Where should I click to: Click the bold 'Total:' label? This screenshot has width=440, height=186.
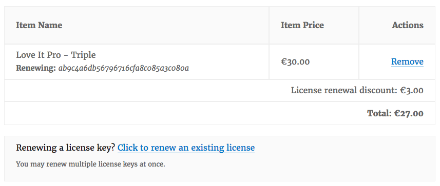point(379,113)
